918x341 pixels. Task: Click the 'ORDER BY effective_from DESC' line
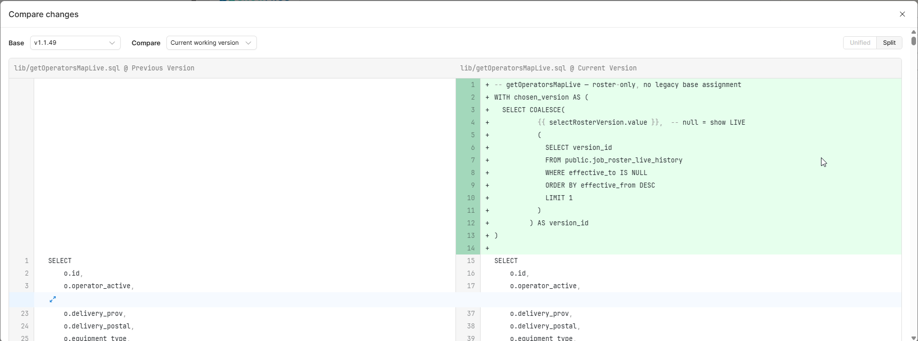600,186
